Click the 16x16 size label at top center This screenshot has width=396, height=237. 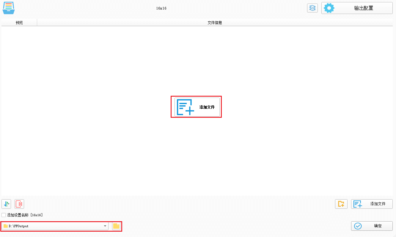pos(161,8)
